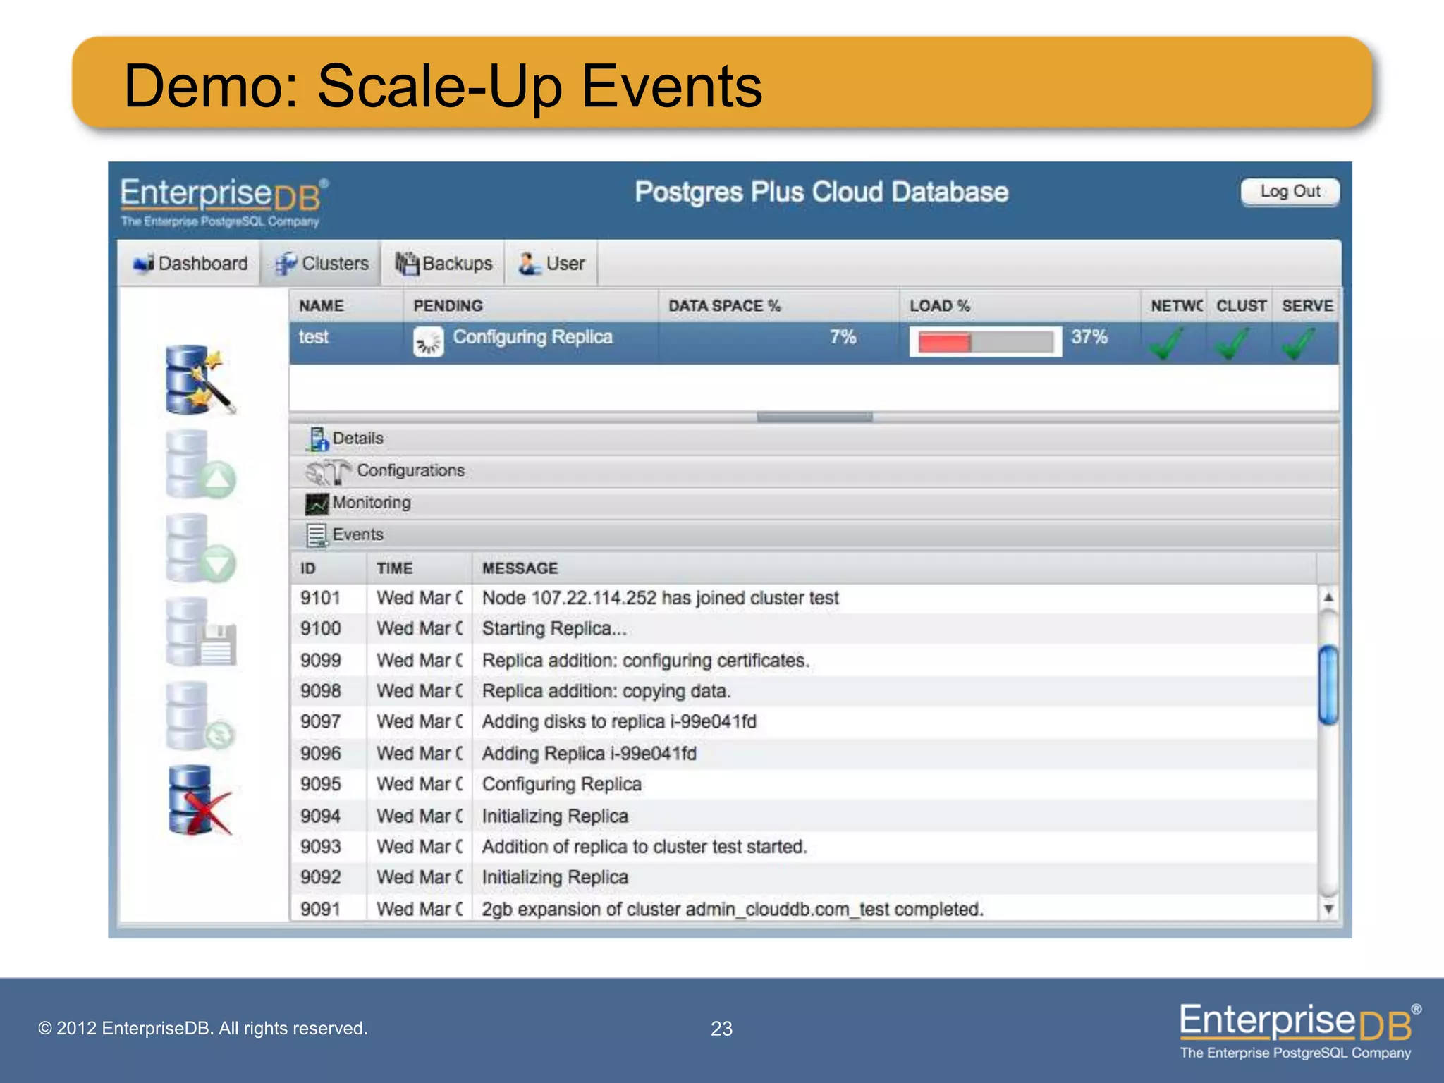1444x1083 pixels.
Task: Open the User tab
Action: 551,264
